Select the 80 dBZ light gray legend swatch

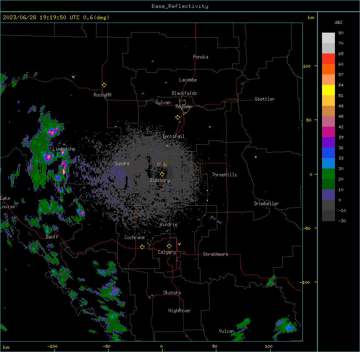[x=328, y=38]
